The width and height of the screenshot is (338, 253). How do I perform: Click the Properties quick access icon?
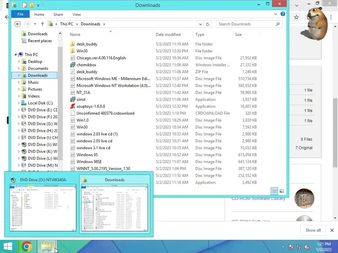25,5
